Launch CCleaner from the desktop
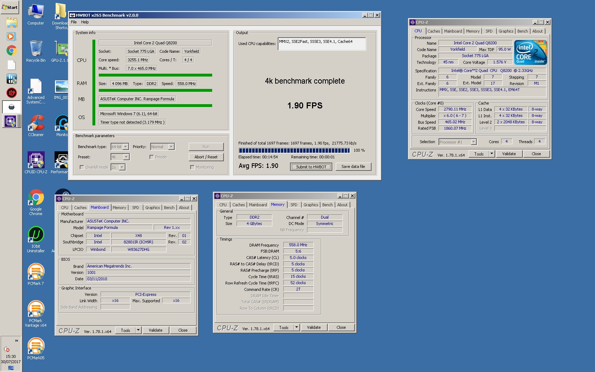The height and width of the screenshot is (372, 595). (x=36, y=126)
